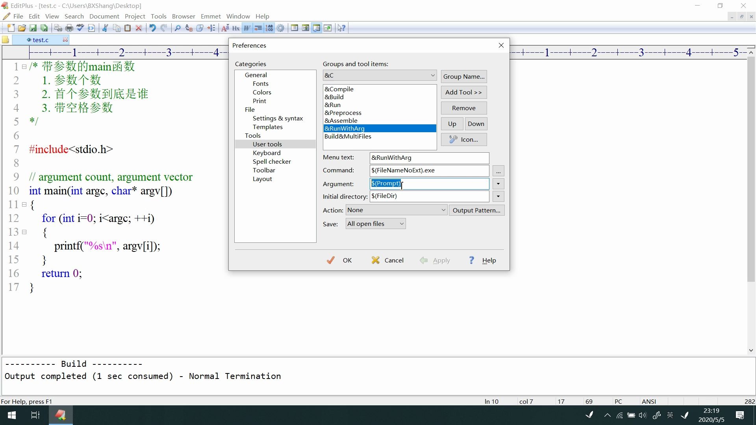Screen dimensions: 756x425
Task: Move tool Down in the list
Action: 476,124
